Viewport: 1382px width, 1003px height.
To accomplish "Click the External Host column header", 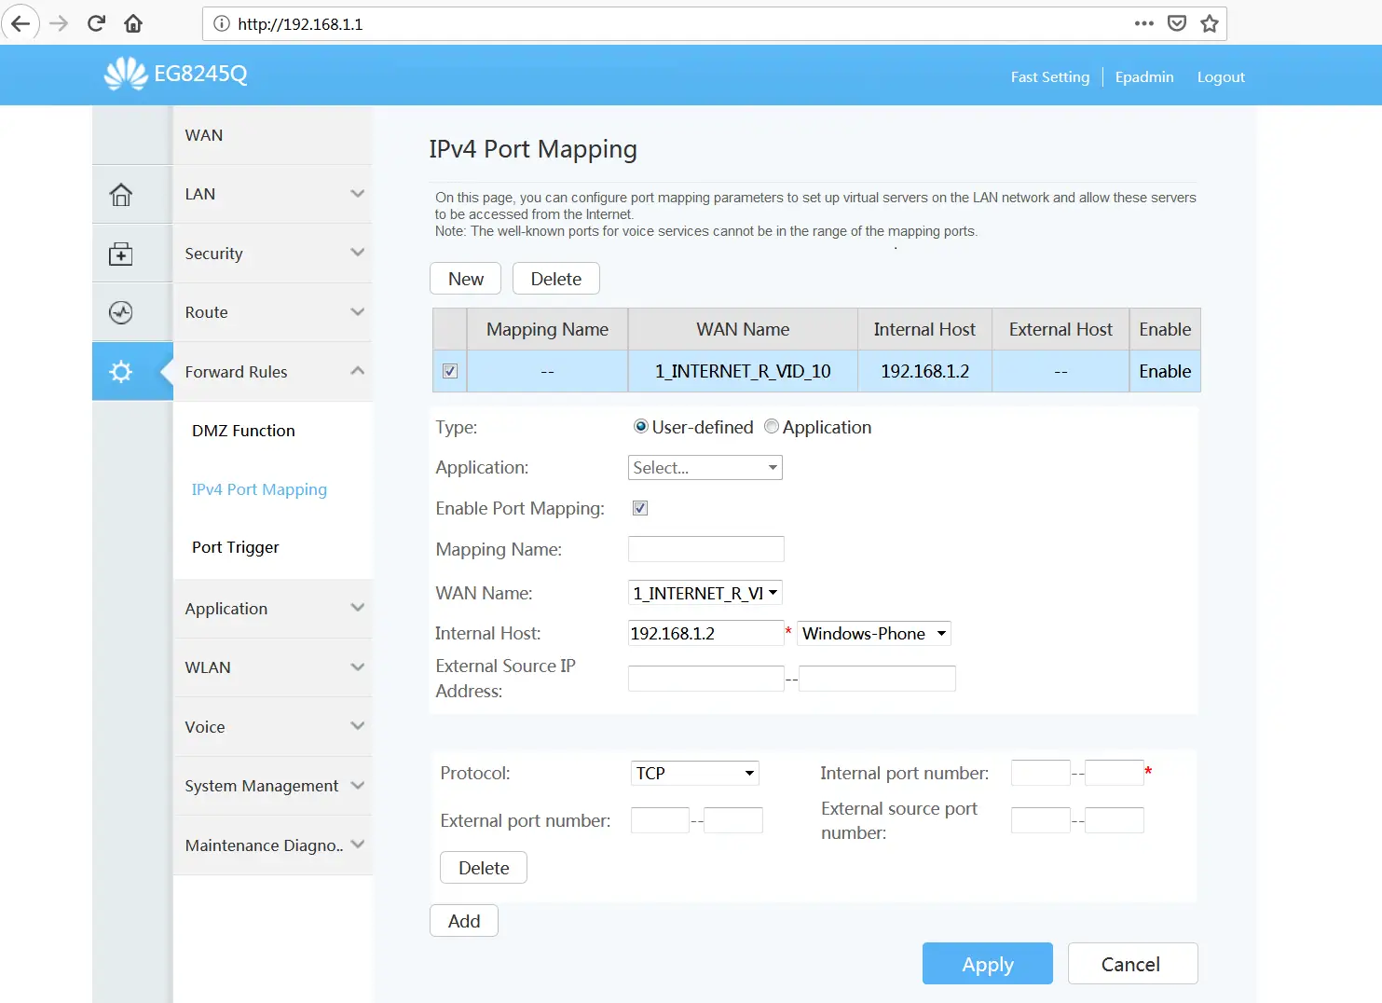I will (1060, 329).
